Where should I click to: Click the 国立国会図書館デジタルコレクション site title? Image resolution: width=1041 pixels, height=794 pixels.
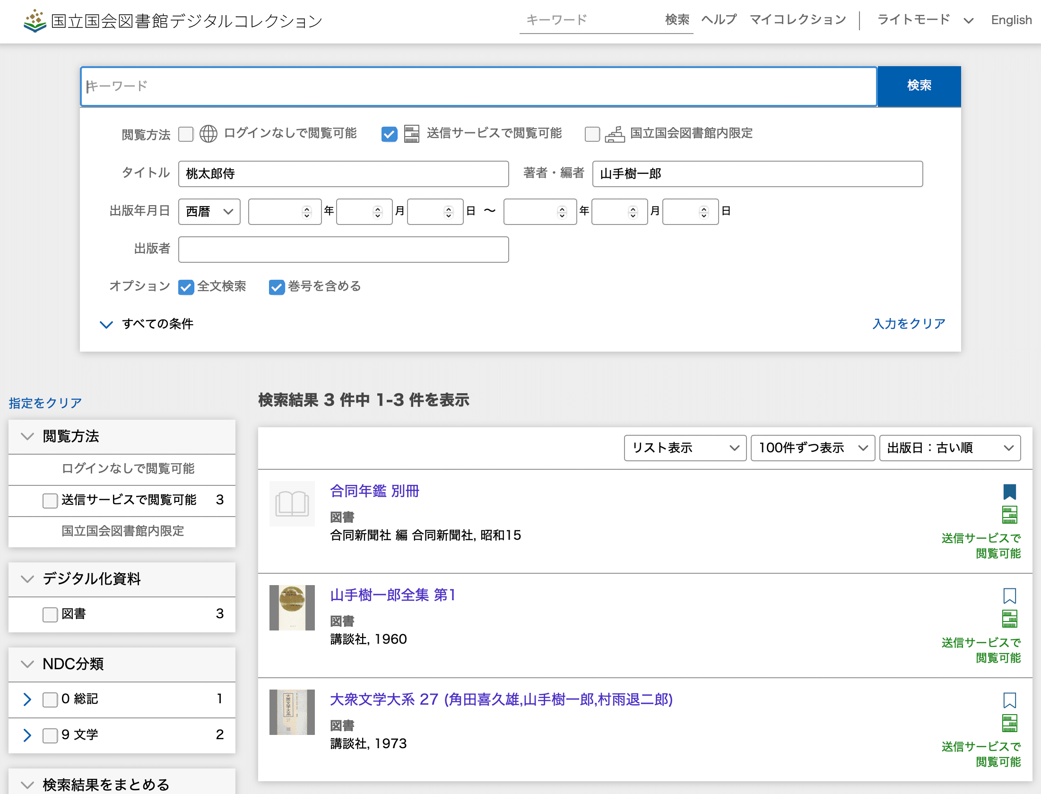point(187,21)
